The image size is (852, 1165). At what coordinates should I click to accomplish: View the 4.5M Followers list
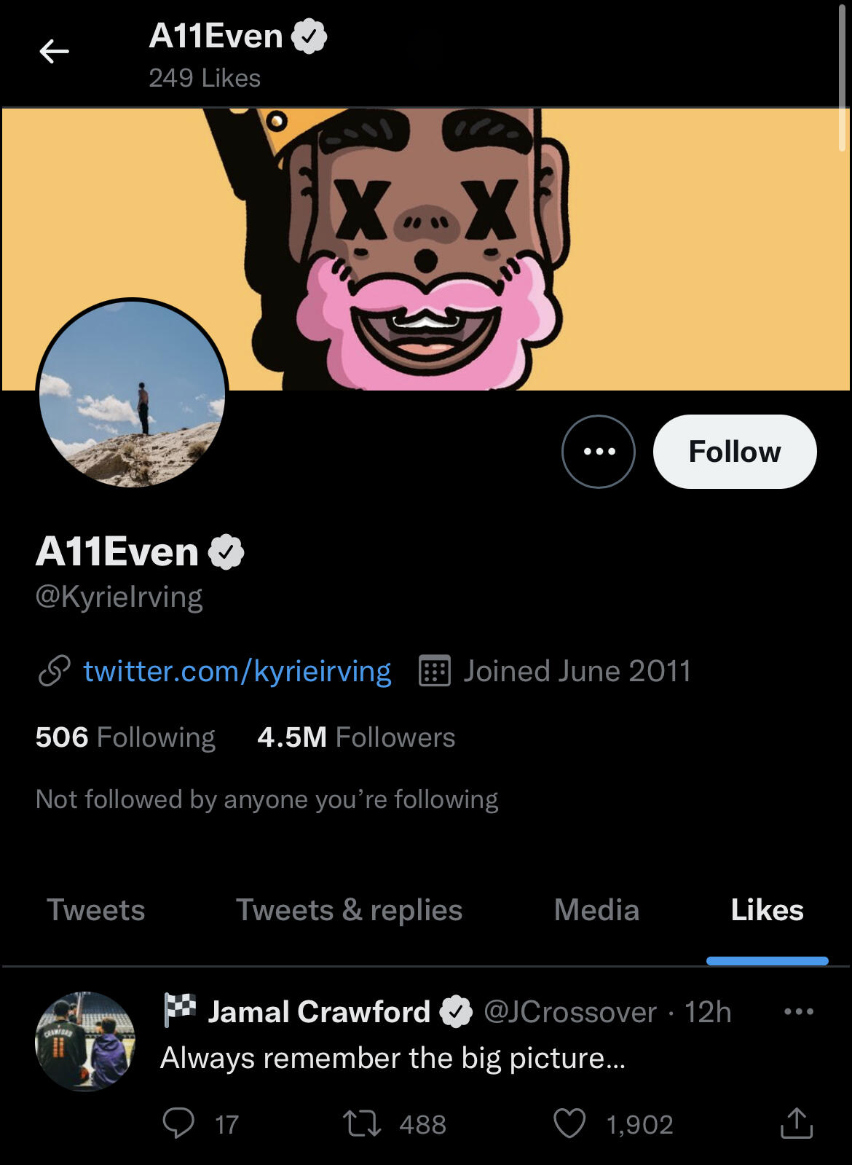coord(356,737)
